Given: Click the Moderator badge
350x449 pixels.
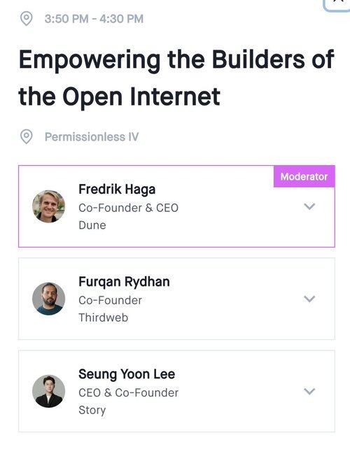Looking at the screenshot, I should point(304,176).
